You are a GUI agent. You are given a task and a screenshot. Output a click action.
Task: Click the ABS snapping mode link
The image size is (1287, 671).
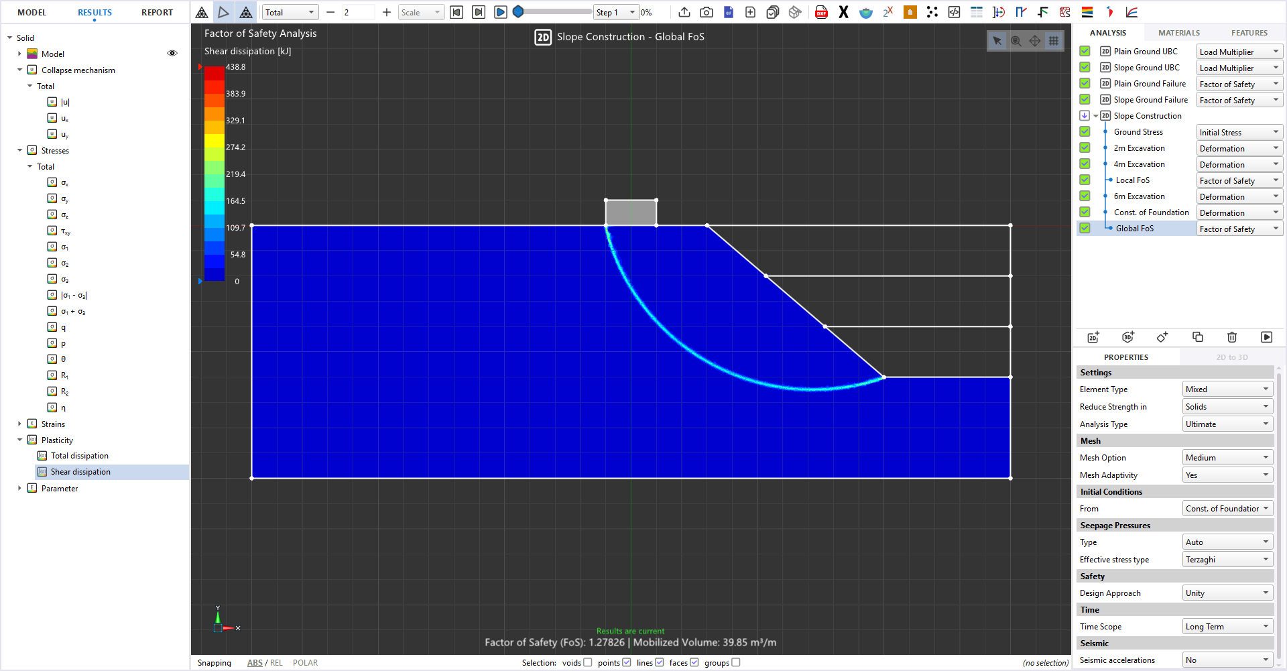point(255,662)
